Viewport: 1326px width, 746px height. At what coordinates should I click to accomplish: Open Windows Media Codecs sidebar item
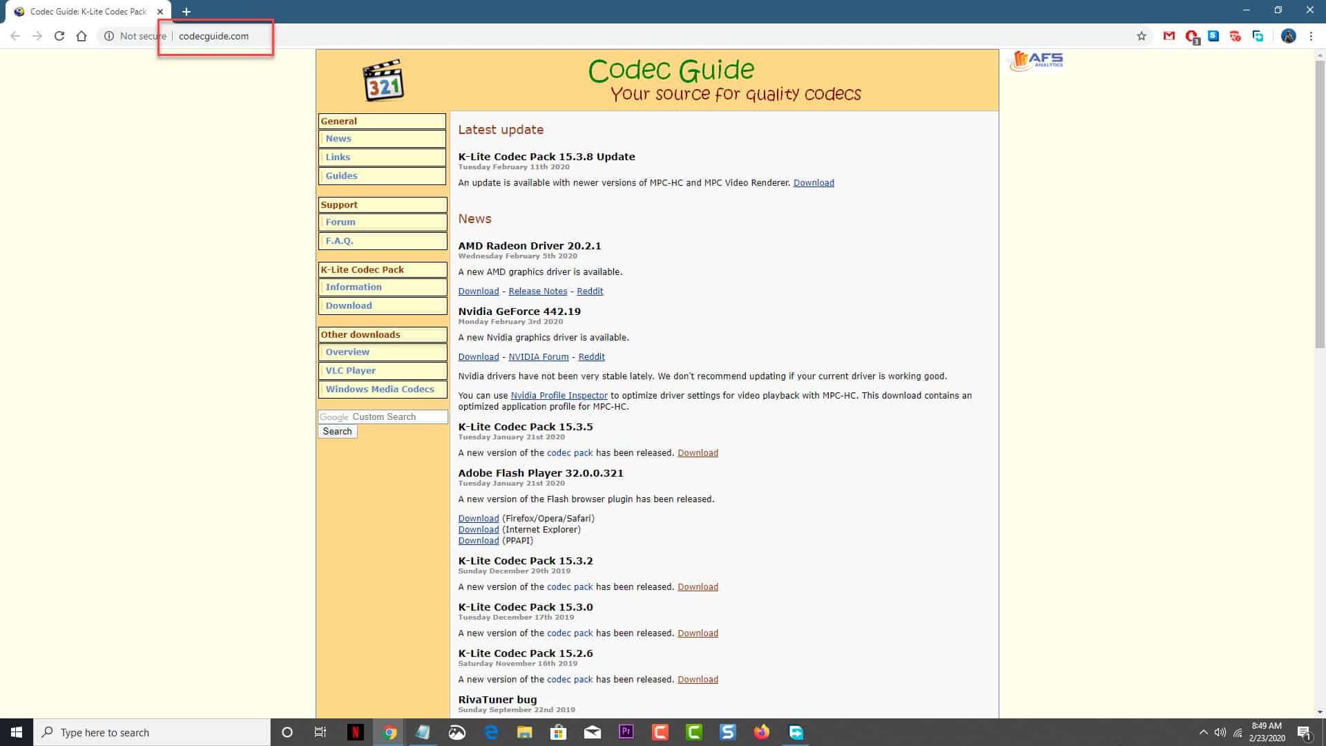[x=382, y=390]
